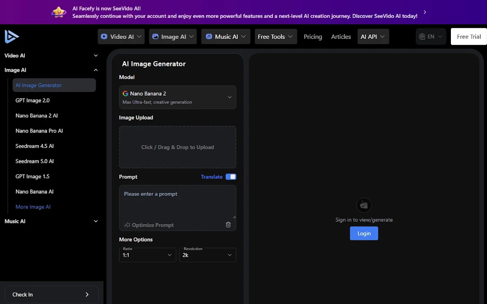This screenshot has width=487, height=304.
Task: Click the Translate label link
Action: (211, 177)
